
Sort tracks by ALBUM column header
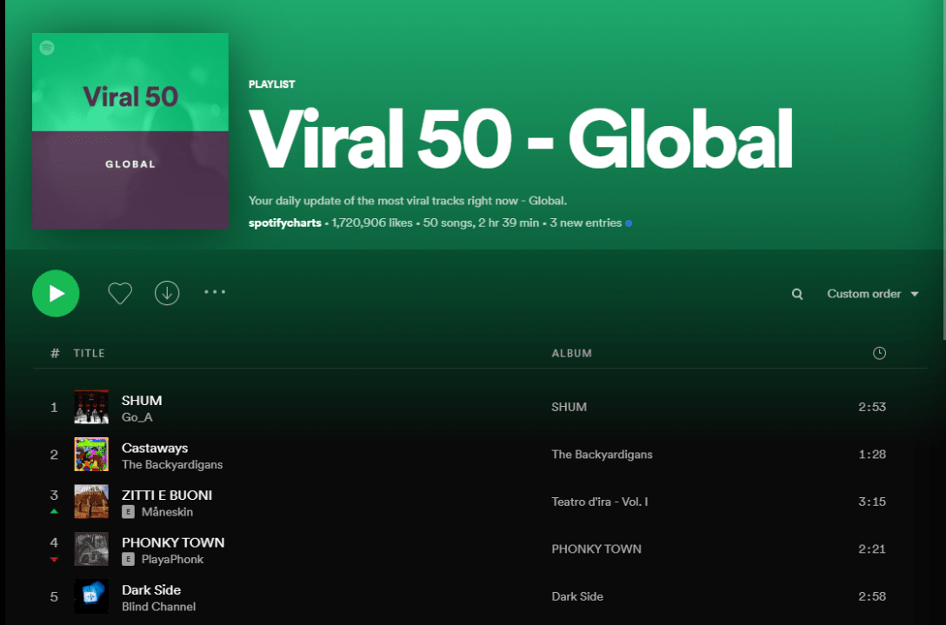tap(571, 353)
